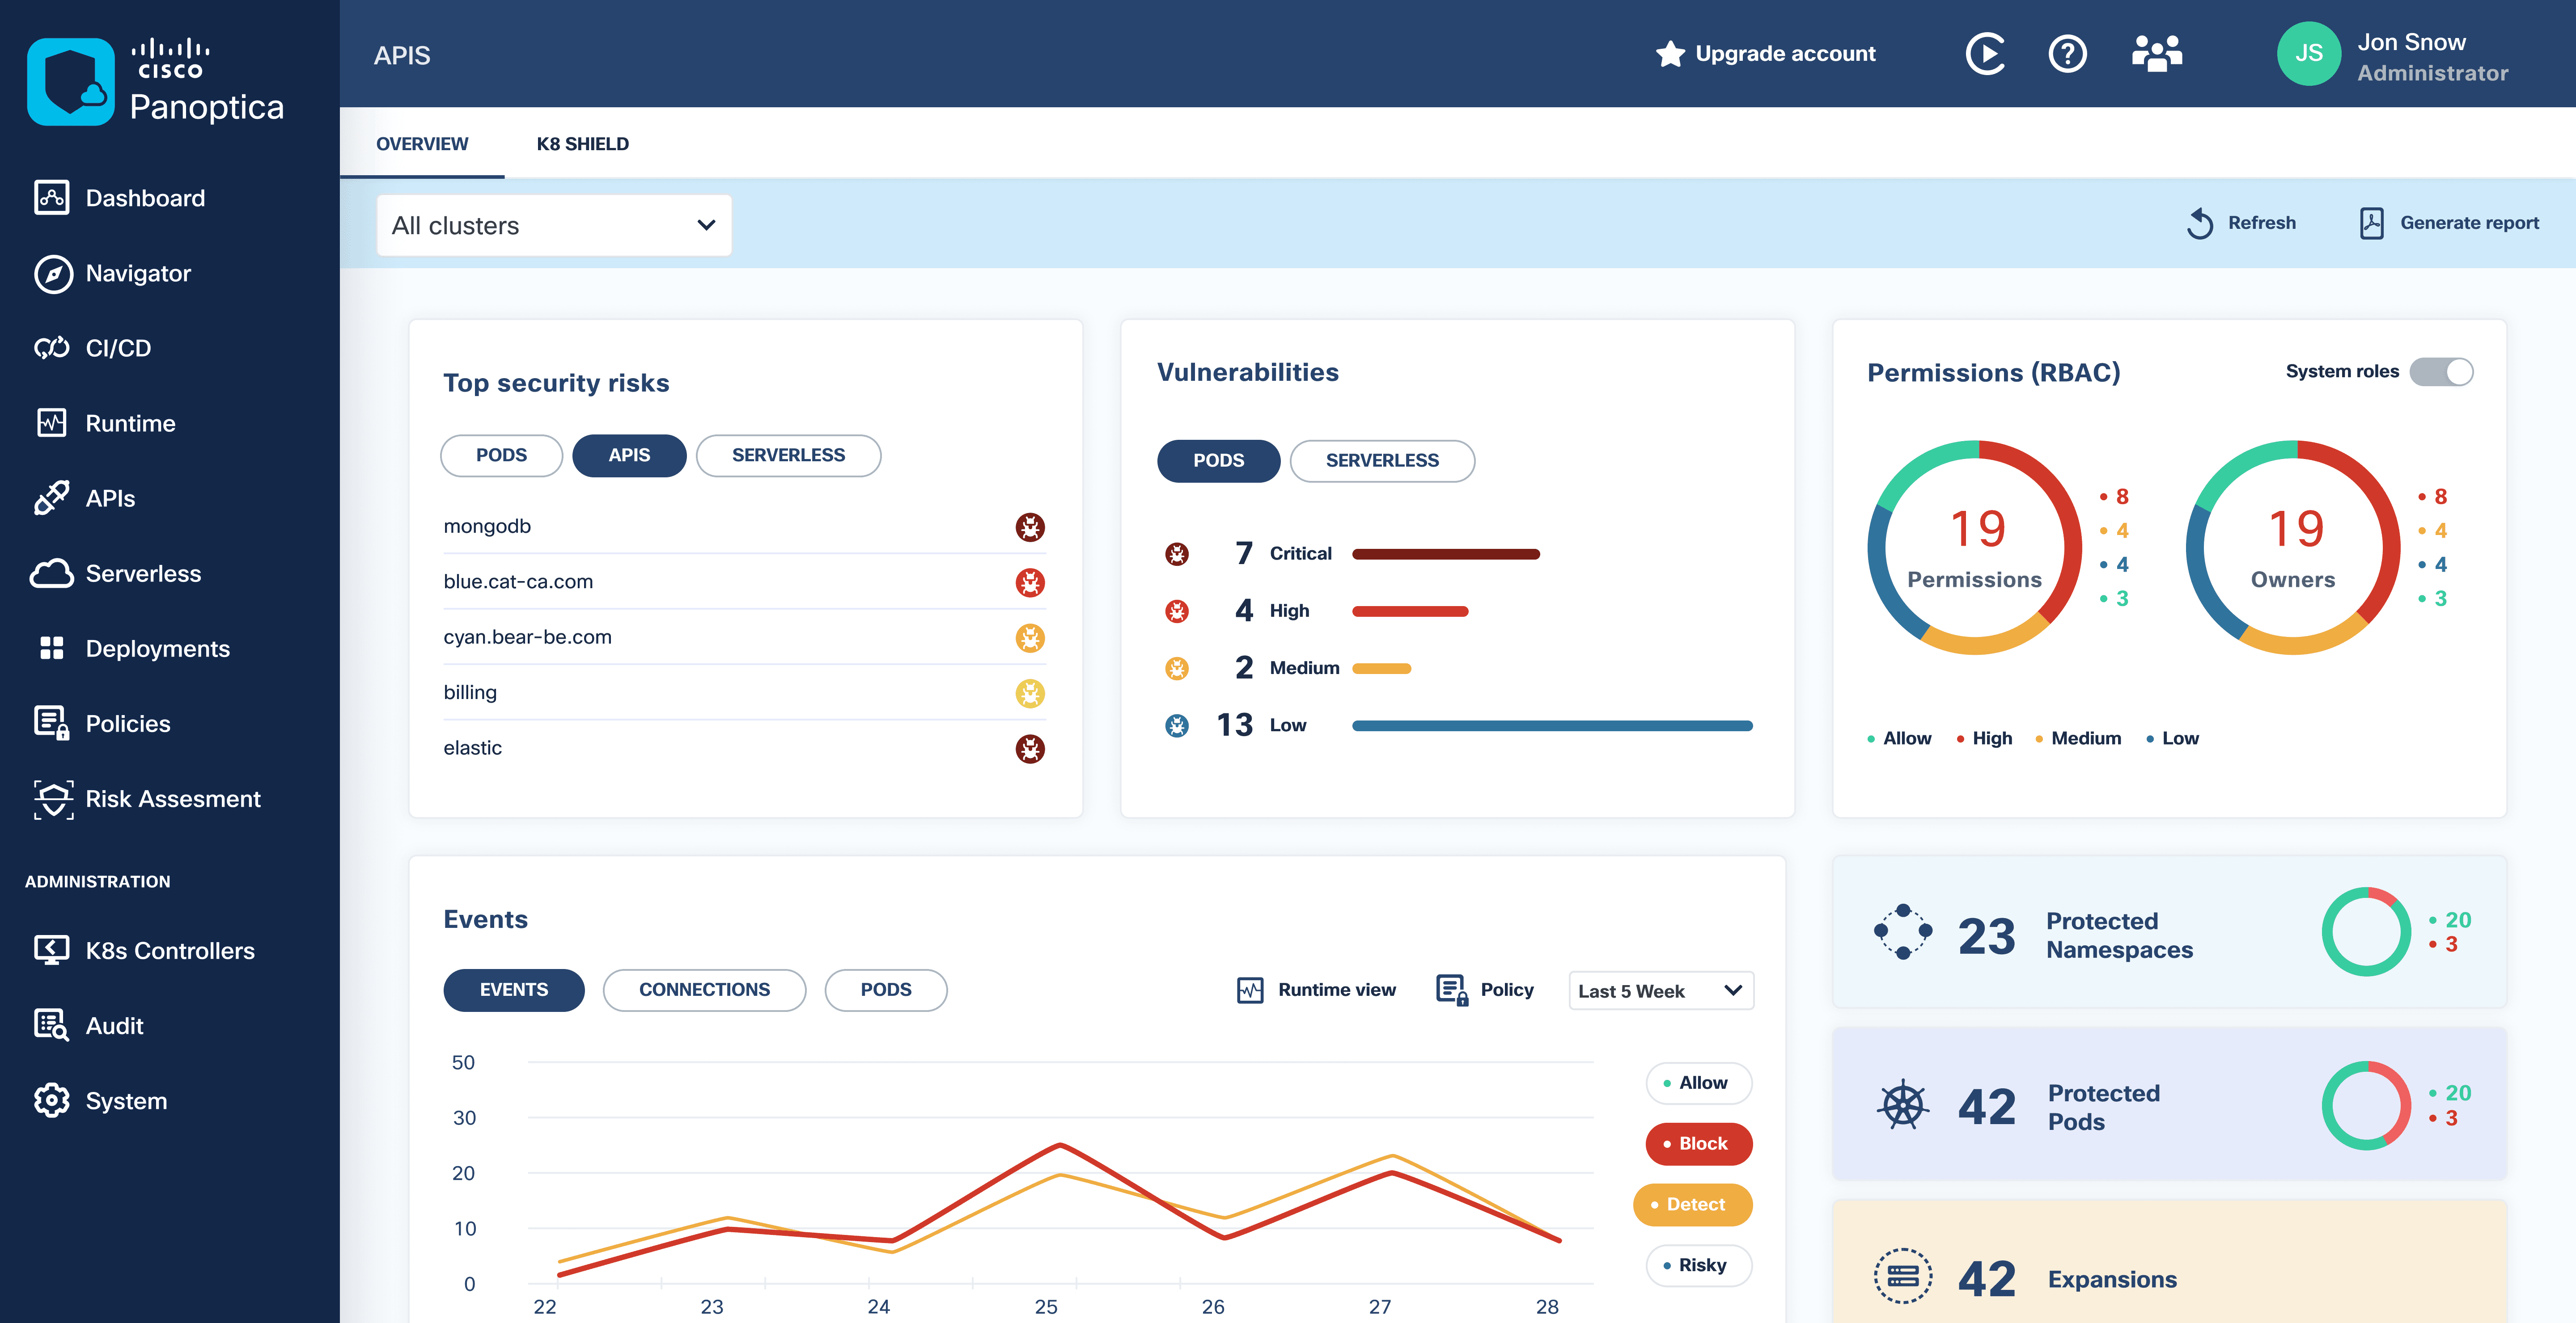This screenshot has width=2576, height=1323.
Task: Open the Last 5 Week dropdown
Action: pos(1660,990)
